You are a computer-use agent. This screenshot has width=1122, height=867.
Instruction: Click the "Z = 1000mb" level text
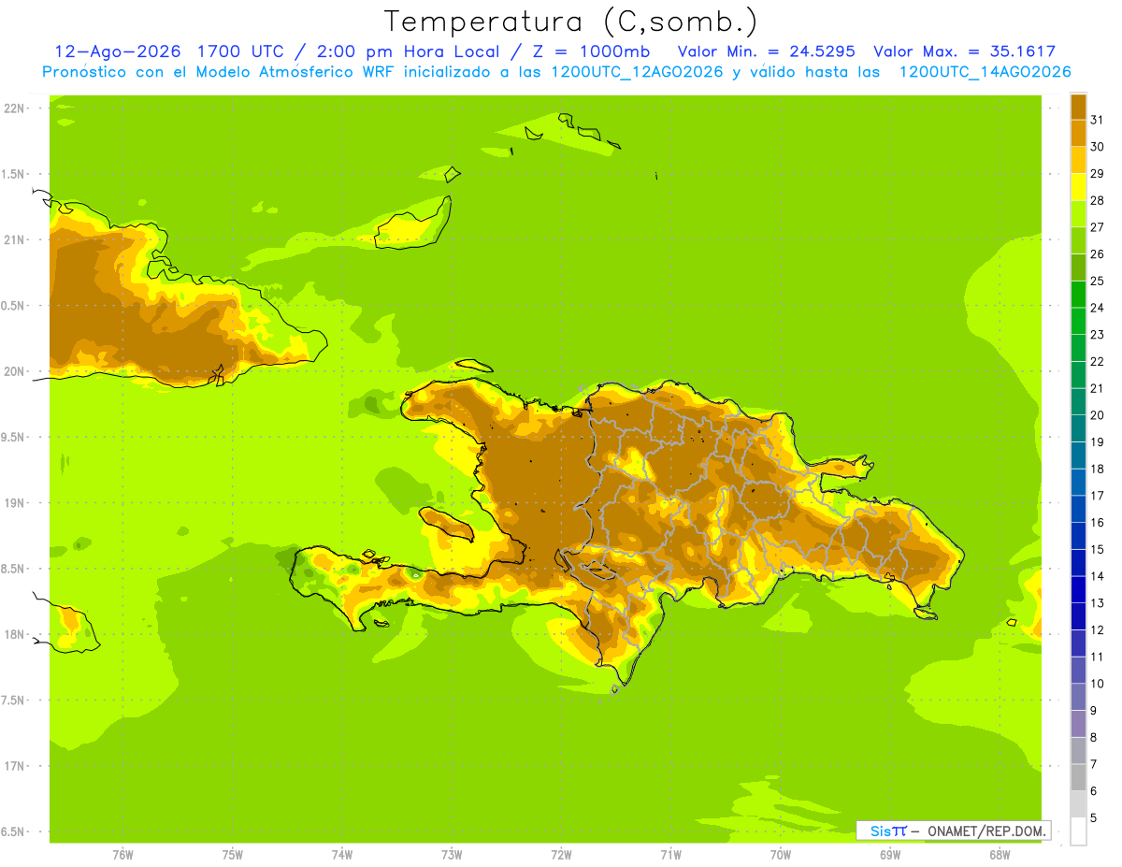590,51
